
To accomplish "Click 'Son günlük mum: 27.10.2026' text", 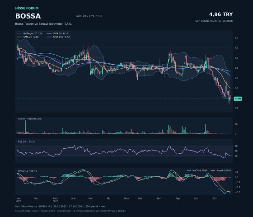I will coord(214,21).
